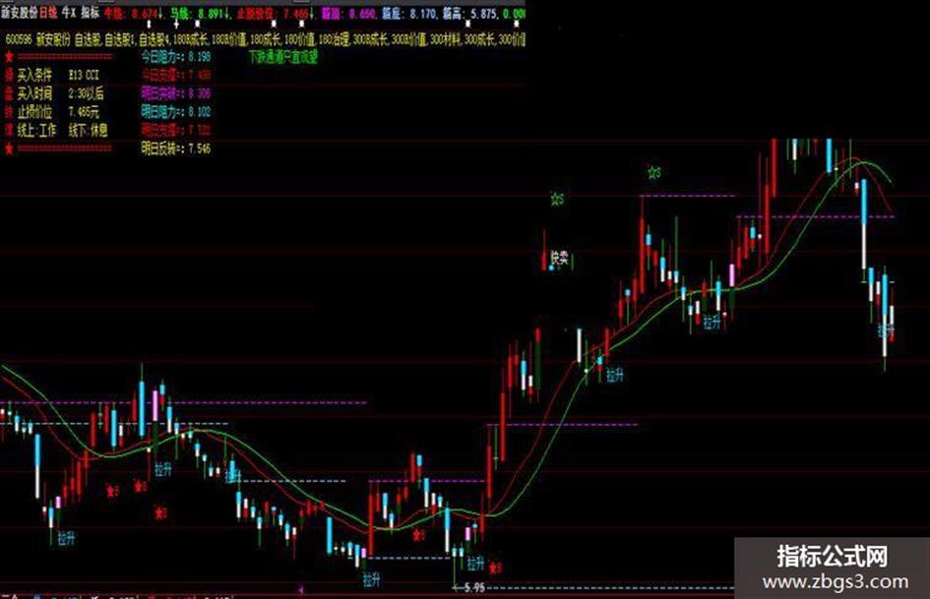Click the 线下:休息 text
Viewport: 930px width, 599px height.
coord(88,130)
